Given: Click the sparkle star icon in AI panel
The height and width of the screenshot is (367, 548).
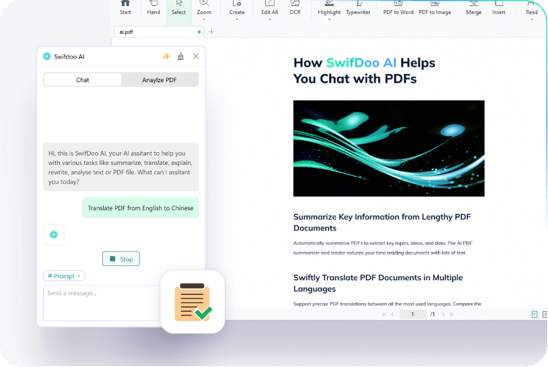Looking at the screenshot, I should click(166, 57).
